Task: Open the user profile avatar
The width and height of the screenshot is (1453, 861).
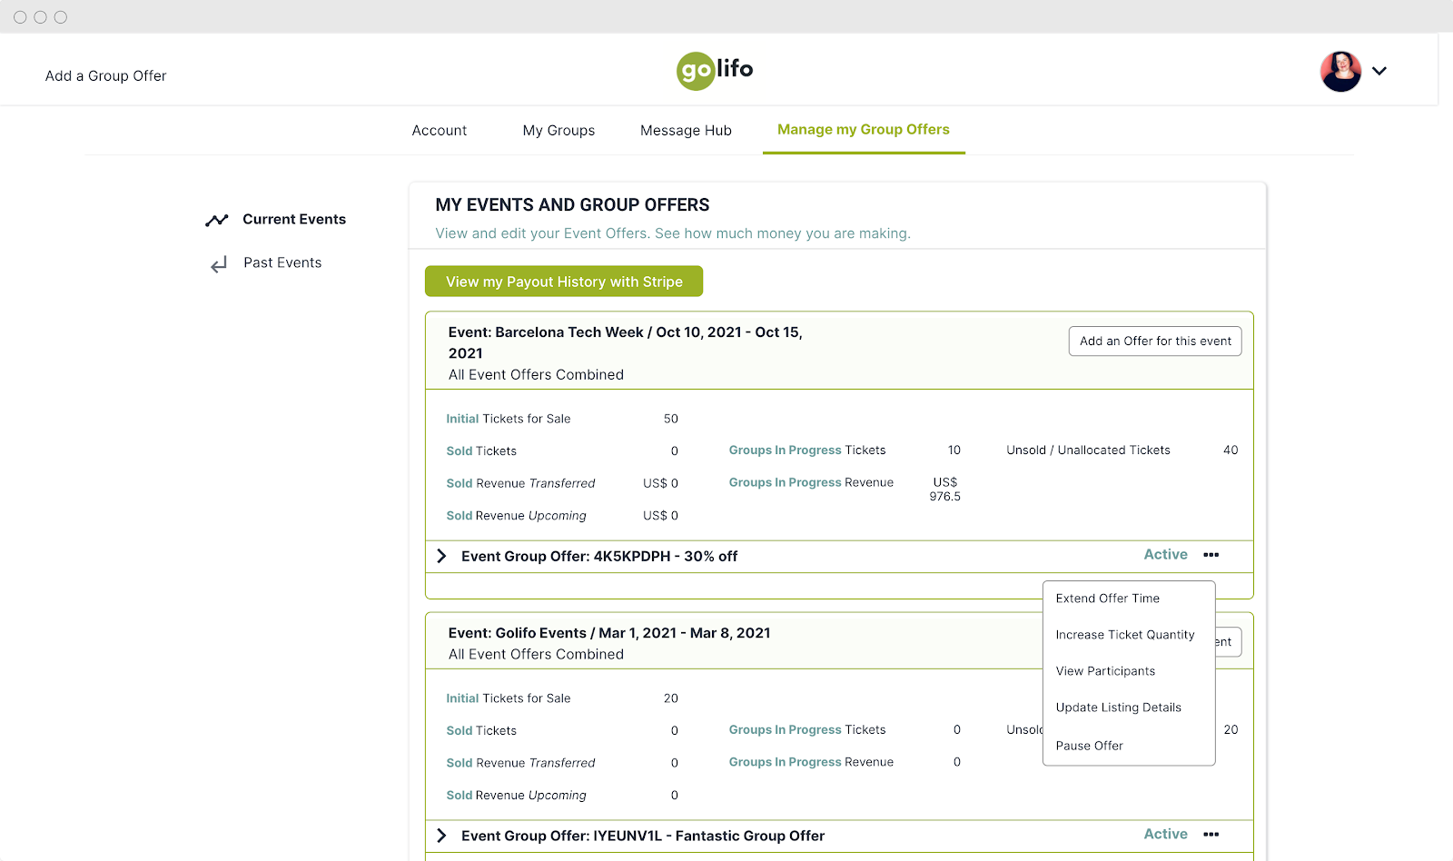Action: pyautogui.click(x=1340, y=72)
